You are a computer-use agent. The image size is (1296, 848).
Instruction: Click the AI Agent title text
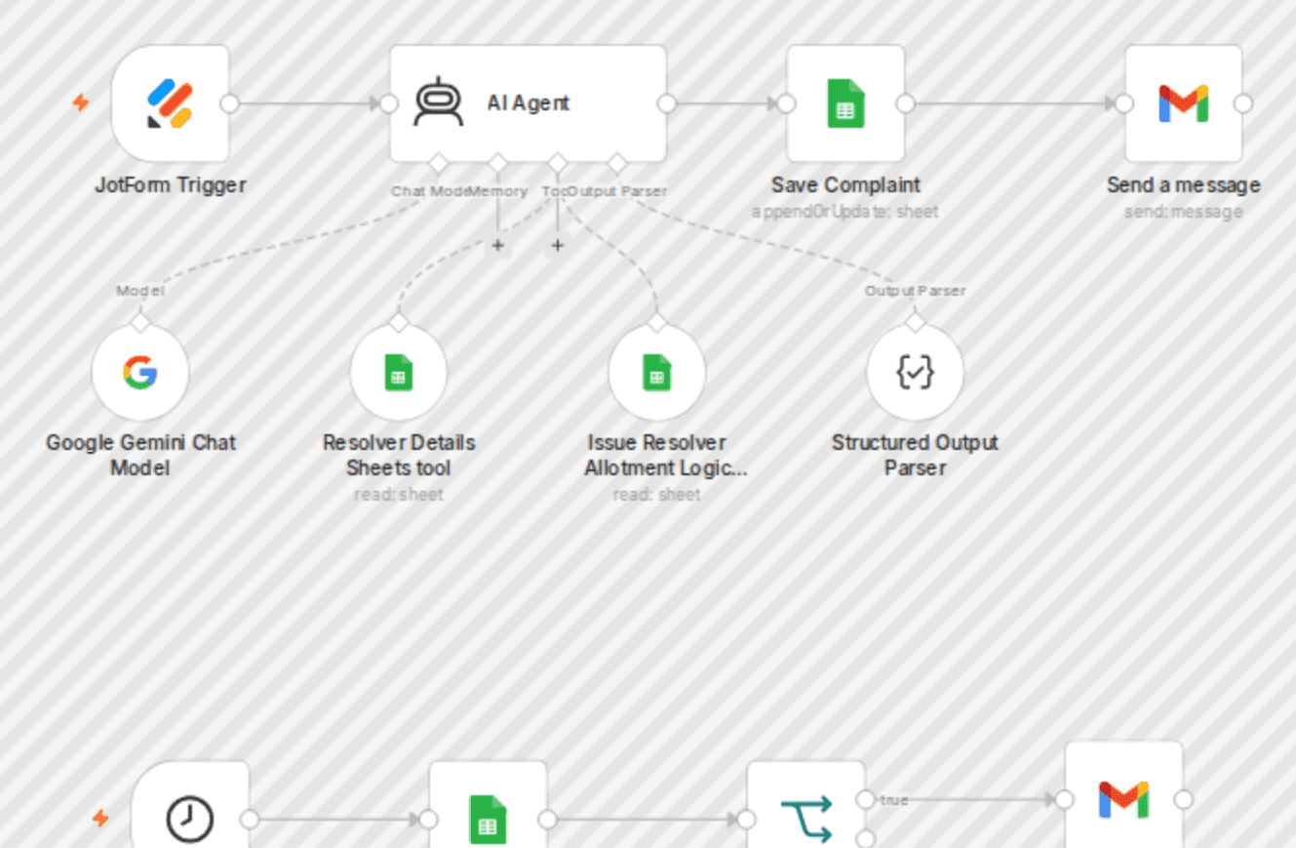[x=528, y=103]
